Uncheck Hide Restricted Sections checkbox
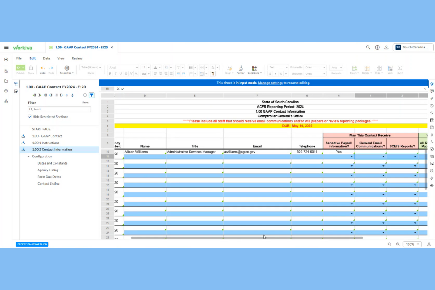The height and width of the screenshot is (290, 435). (30, 117)
